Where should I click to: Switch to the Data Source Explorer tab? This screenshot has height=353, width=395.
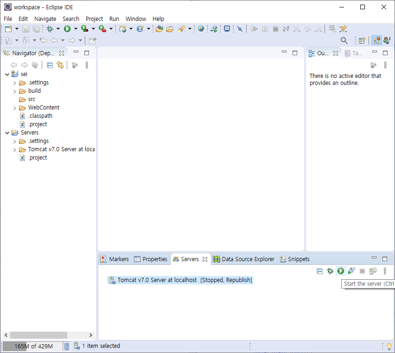243,259
